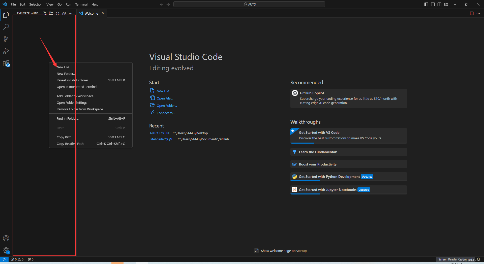Open Boost your Productivity walkthrough
This screenshot has height=264, width=484.
[x=349, y=164]
